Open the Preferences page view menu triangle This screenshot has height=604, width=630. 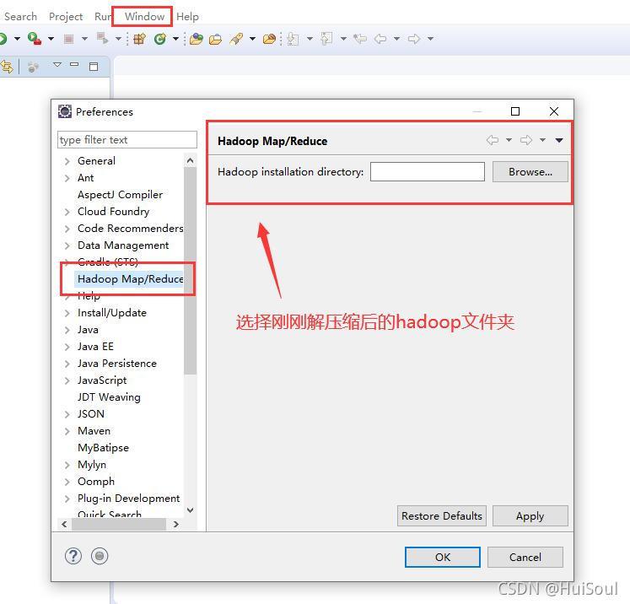point(559,140)
